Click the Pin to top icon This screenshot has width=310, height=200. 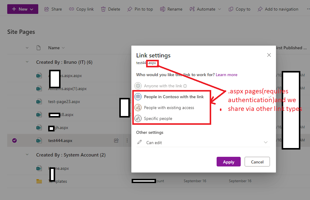[x=130, y=9]
